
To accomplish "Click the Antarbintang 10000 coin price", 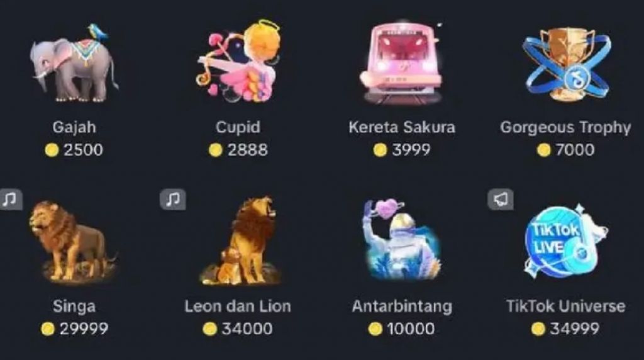I will pyautogui.click(x=402, y=329).
